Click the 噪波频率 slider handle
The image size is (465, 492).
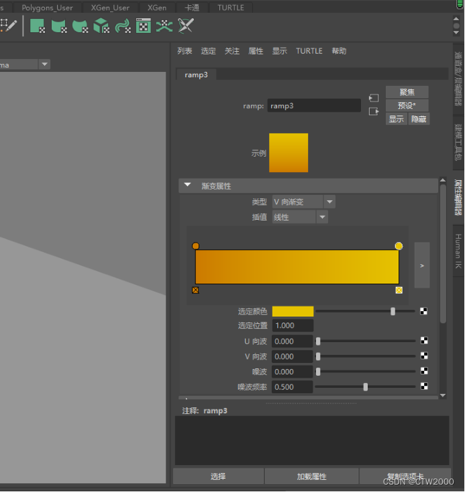pyautogui.click(x=365, y=387)
